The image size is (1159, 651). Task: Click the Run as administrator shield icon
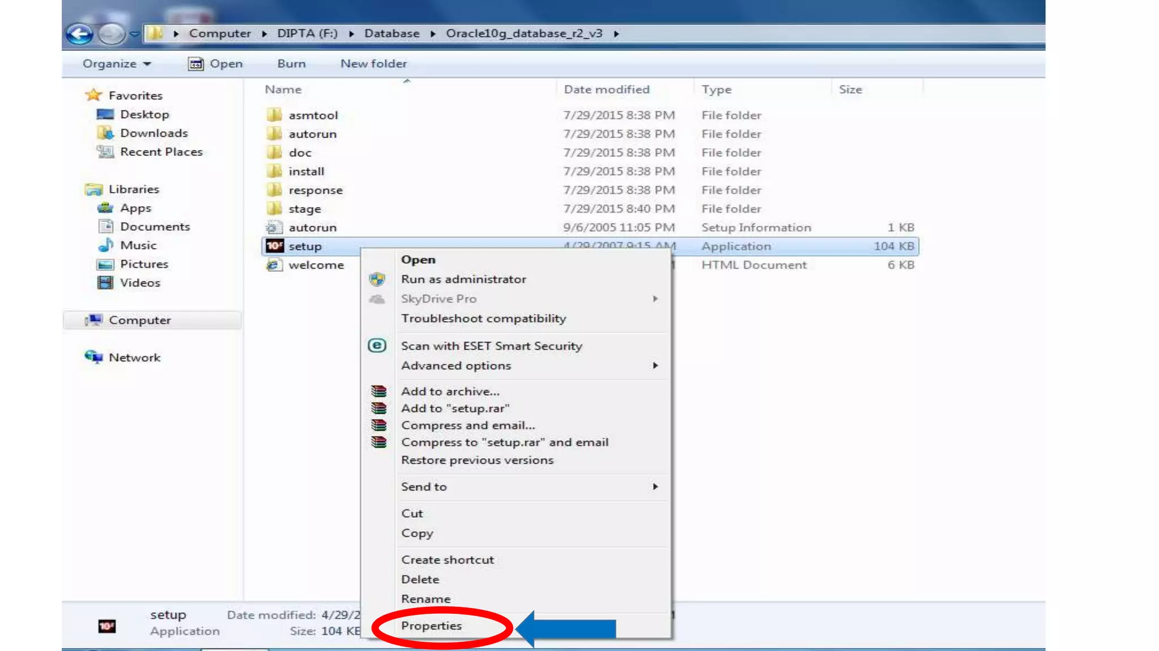click(x=377, y=279)
